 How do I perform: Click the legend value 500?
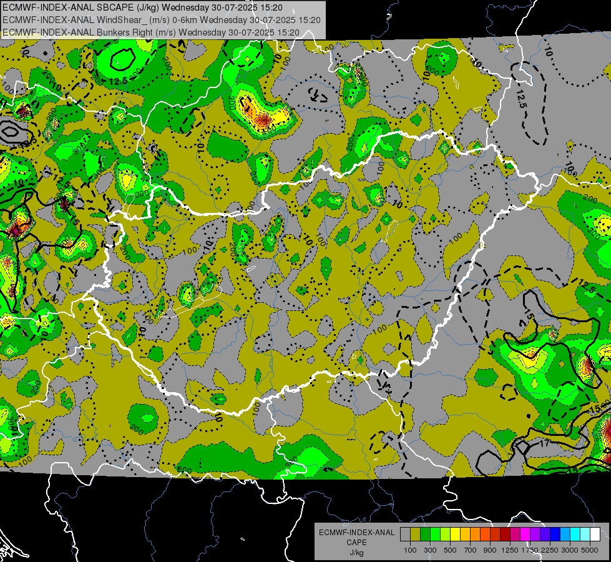pyautogui.click(x=450, y=550)
